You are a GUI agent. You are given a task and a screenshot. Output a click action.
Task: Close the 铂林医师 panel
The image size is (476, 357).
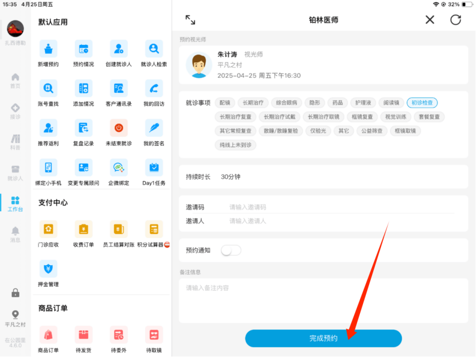tap(430, 20)
